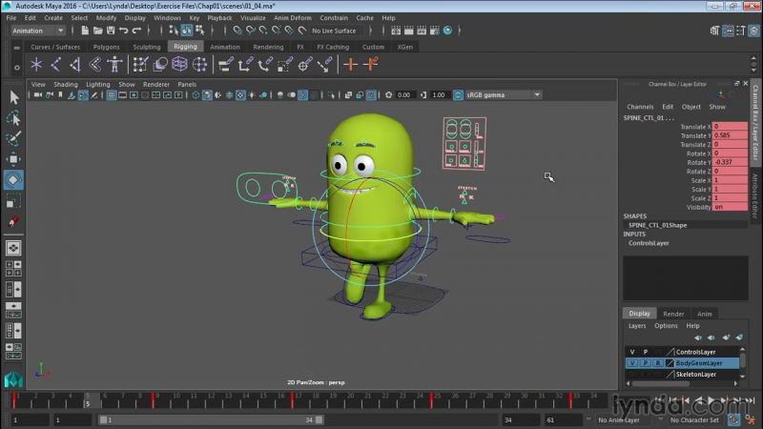Click the Create Joints shelf icon
This screenshot has width=763, height=429.
(x=56, y=64)
